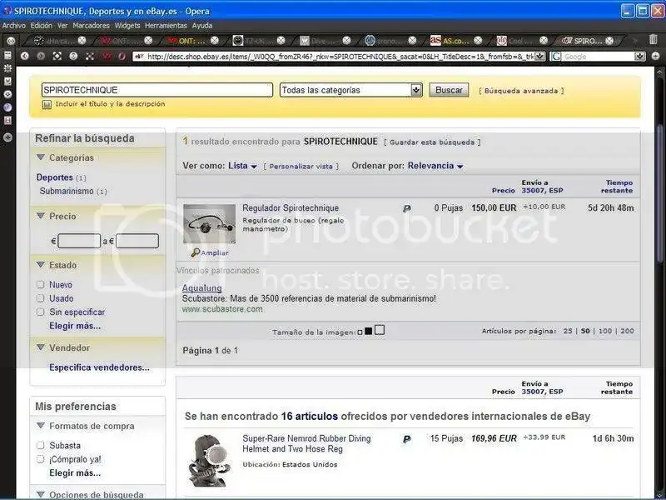The height and width of the screenshot is (500, 666).
Task: Click the Google search engine icon
Action: 555,56
